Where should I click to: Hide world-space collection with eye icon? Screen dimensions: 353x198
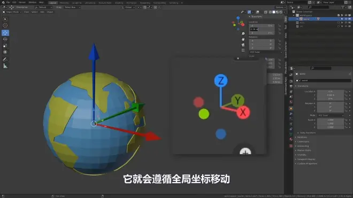pyautogui.click(x=346, y=15)
